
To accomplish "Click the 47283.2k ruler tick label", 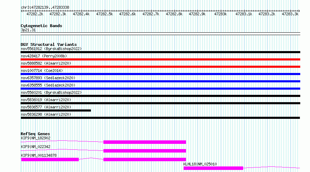I will pyautogui.click(x=267, y=14).
